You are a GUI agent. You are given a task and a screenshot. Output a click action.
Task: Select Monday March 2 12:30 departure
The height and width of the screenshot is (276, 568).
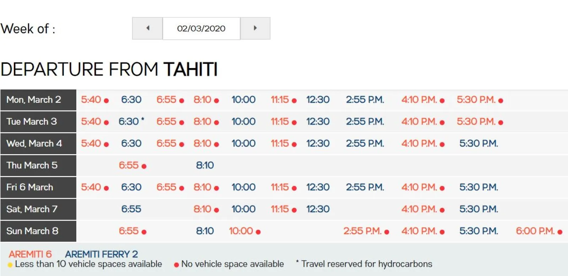(318, 100)
